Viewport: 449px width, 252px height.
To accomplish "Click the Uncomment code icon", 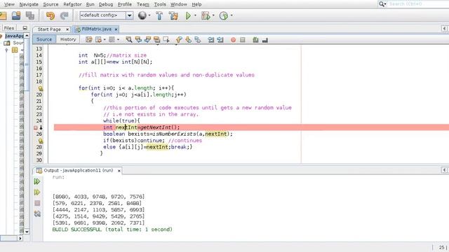I will pyautogui.click(x=265, y=41).
